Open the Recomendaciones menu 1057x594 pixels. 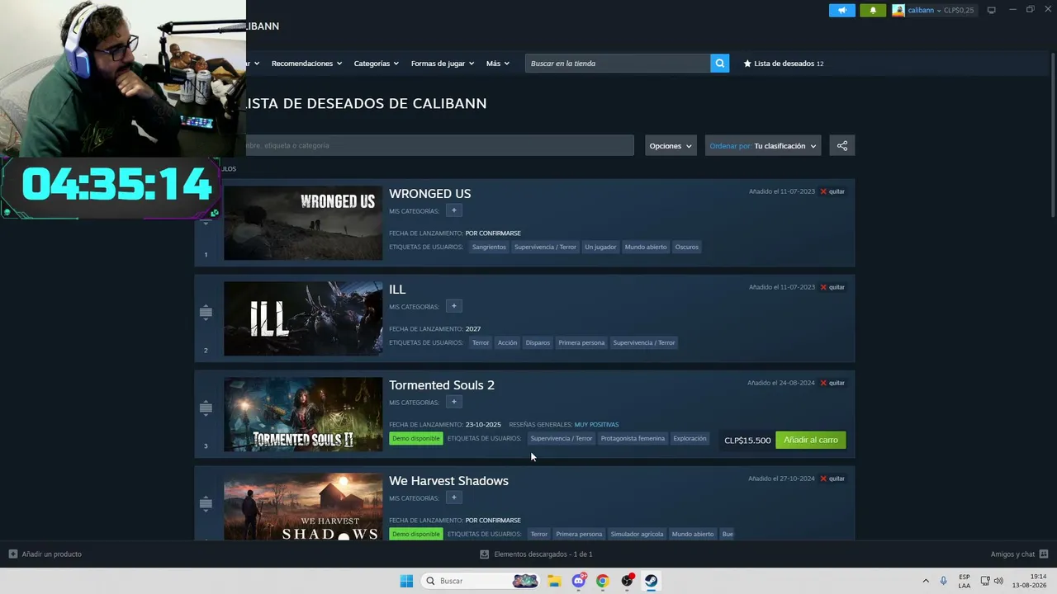(x=306, y=64)
